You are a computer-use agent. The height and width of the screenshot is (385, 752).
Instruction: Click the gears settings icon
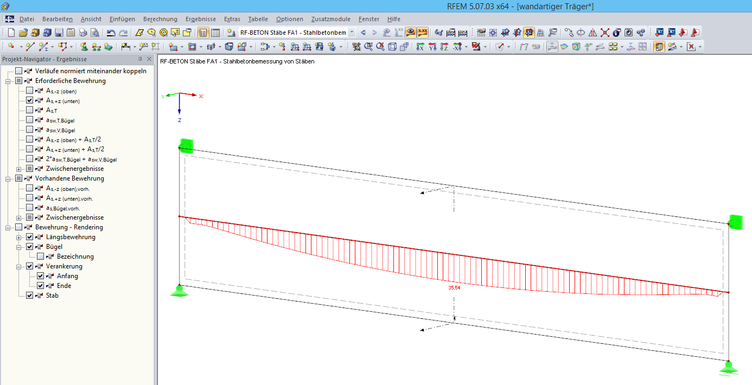(641, 33)
